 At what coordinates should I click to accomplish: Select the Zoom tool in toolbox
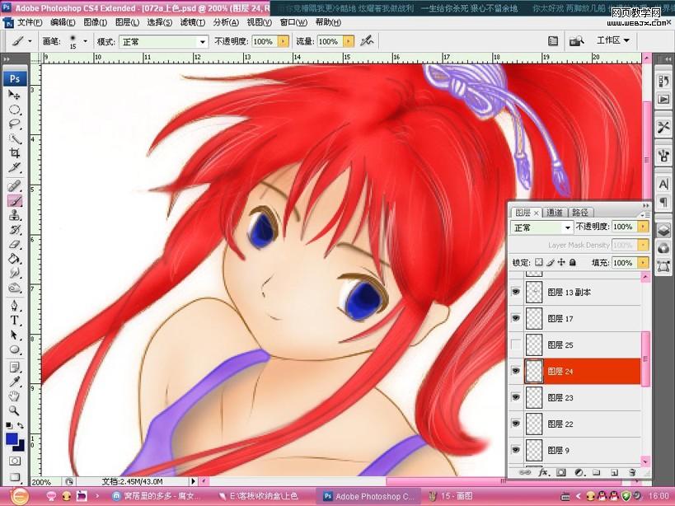tap(15, 410)
